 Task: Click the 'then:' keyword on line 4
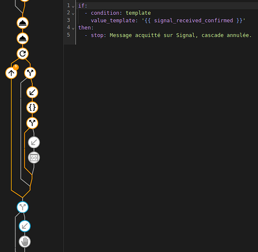[86, 28]
